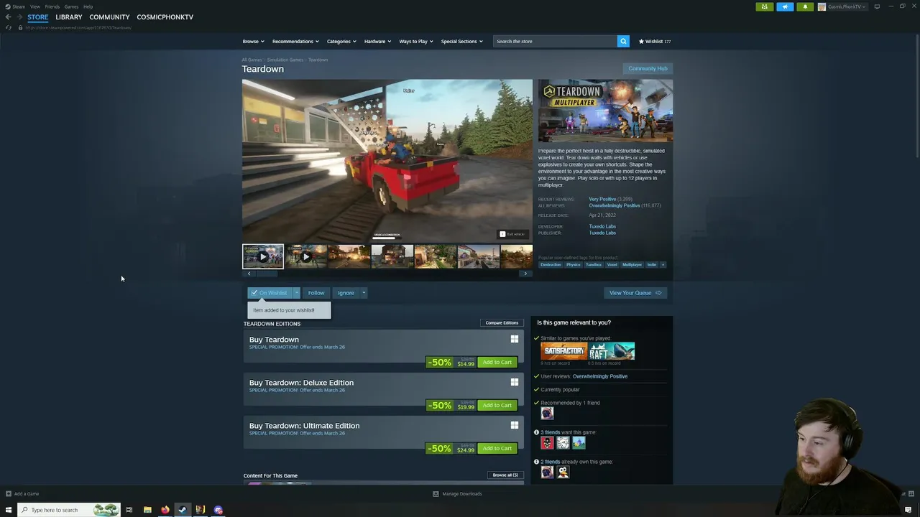Screen dimensions: 920x517
Task: Click Browse all (5) button
Action: click(505, 475)
